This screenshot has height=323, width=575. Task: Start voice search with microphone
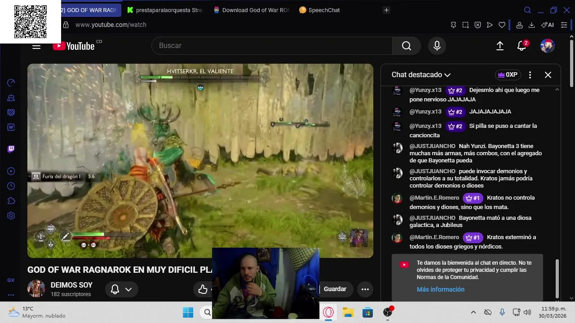point(437,46)
